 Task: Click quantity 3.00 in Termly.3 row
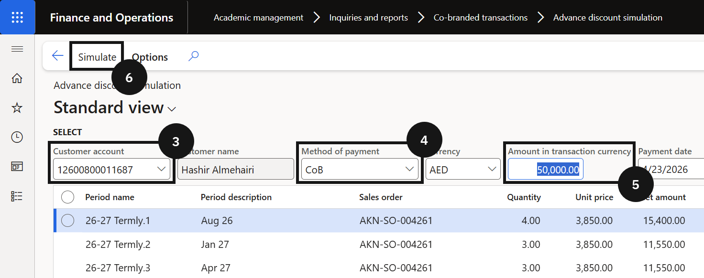[530, 268]
